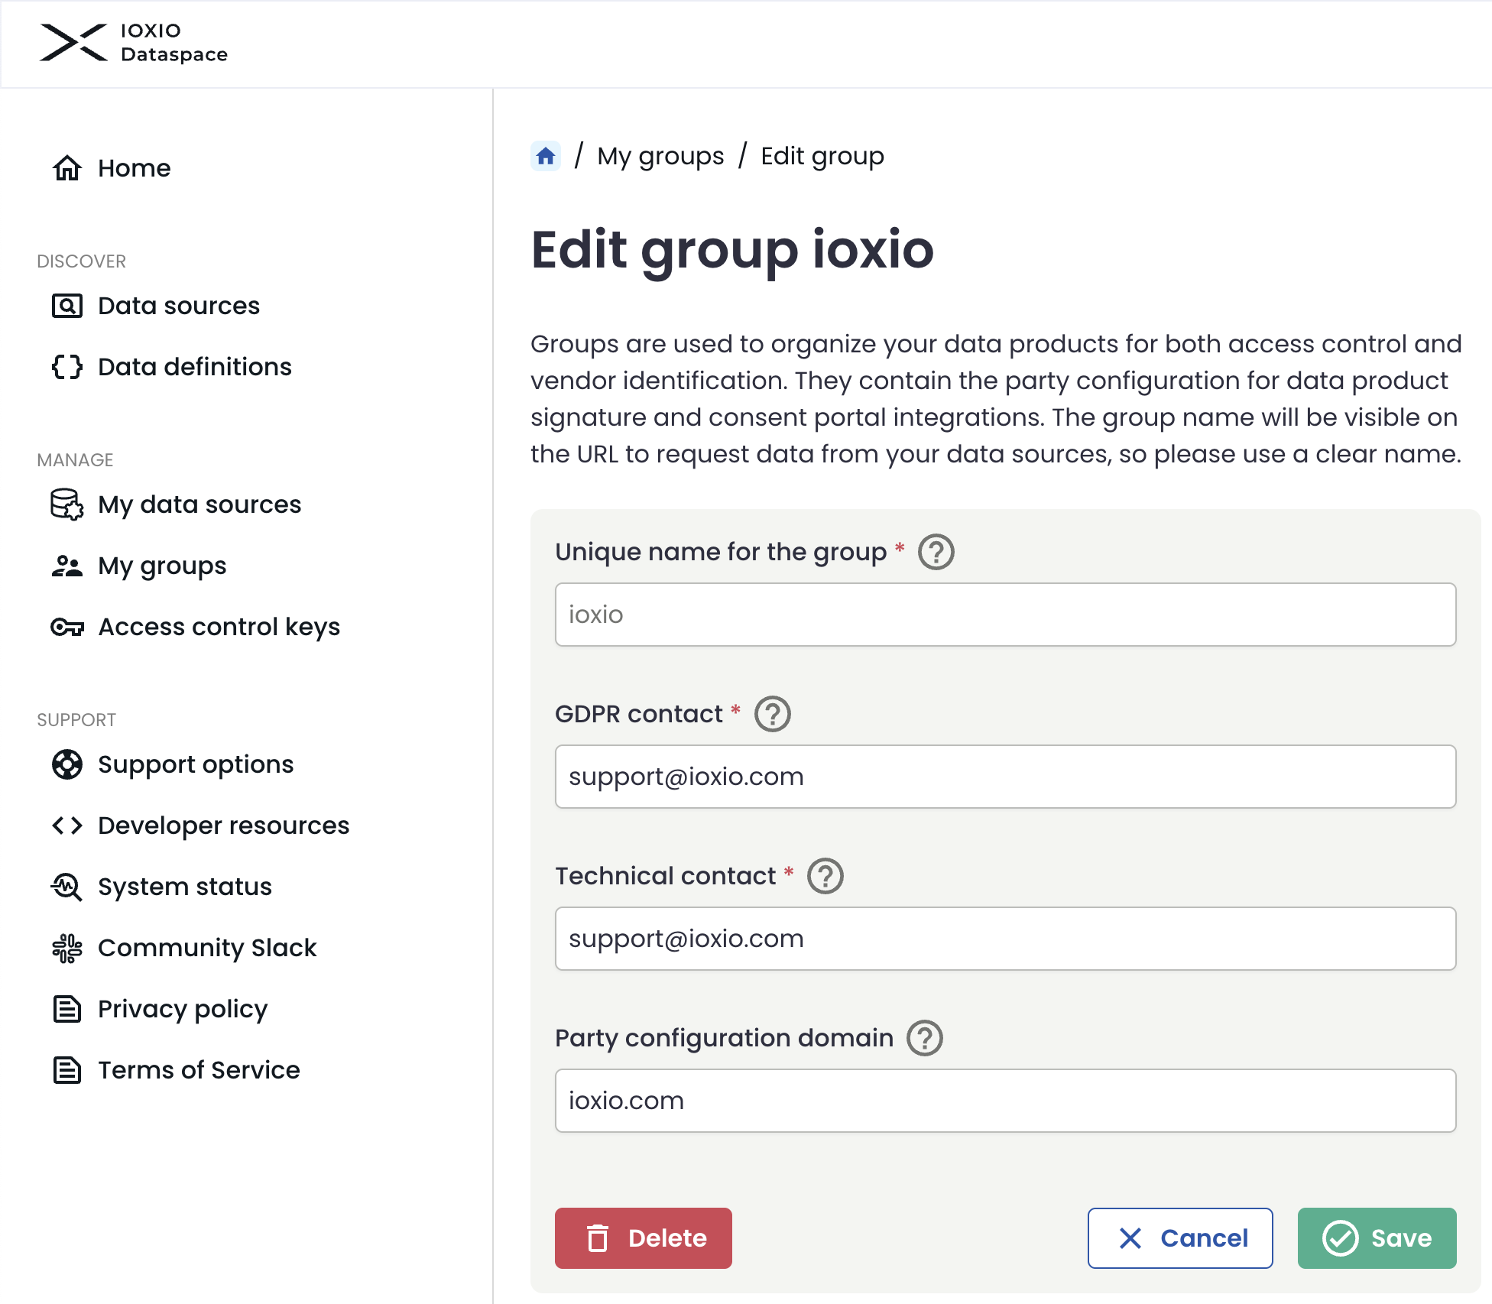Select the Developer resources code brackets icon
This screenshot has height=1304, width=1492.
coord(66,826)
